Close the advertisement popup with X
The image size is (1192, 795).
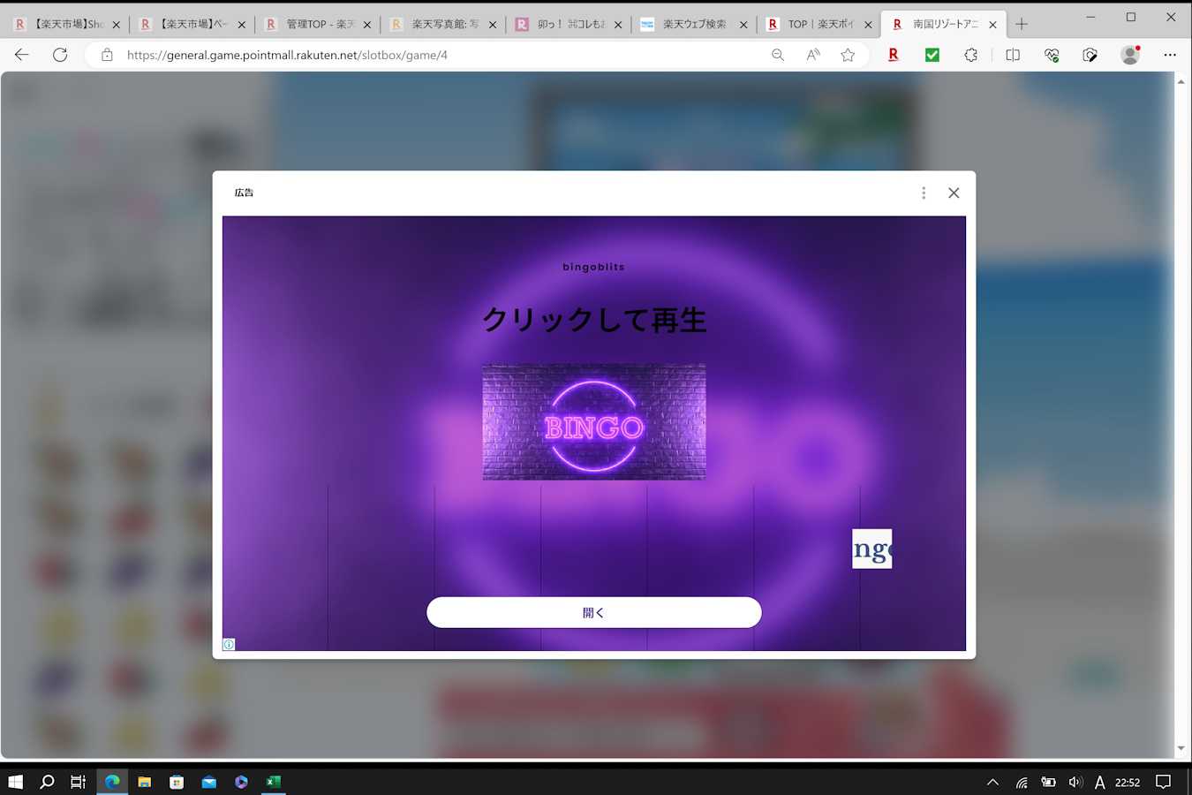click(x=954, y=193)
